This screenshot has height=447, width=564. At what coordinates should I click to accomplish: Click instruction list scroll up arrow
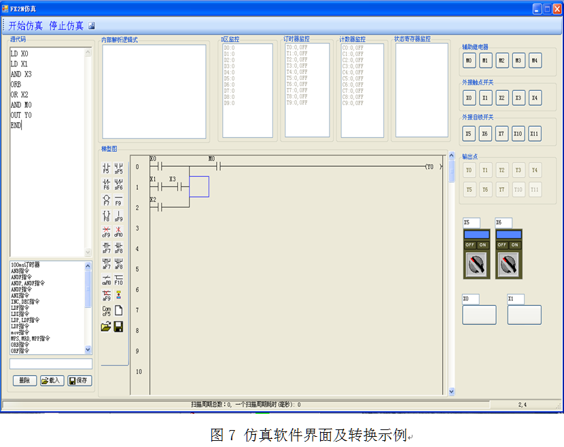(88, 266)
